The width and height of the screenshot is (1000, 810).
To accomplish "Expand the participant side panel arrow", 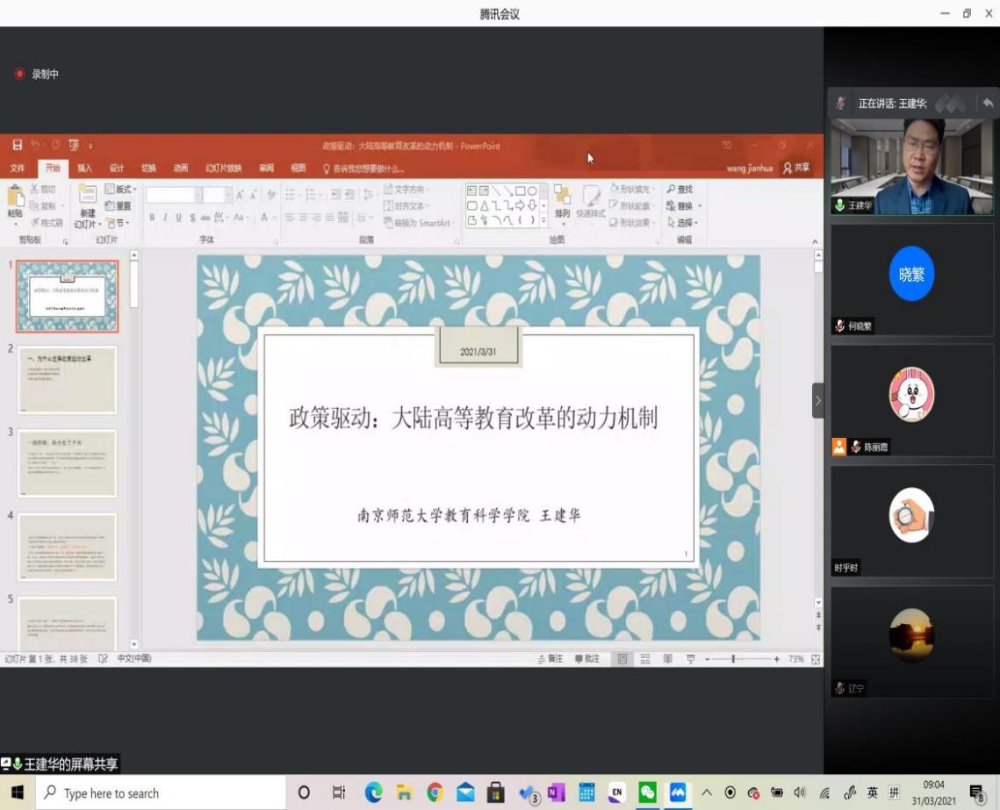I will pos(817,400).
